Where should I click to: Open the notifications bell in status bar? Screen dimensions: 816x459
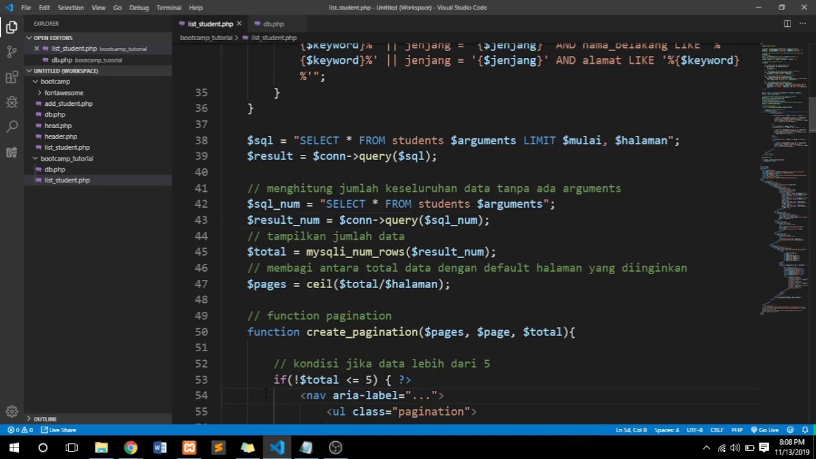click(805, 430)
